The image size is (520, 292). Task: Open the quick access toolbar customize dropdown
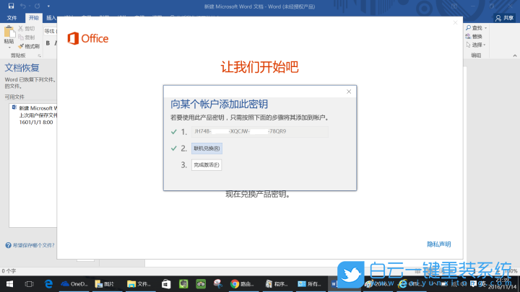pos(48,6)
